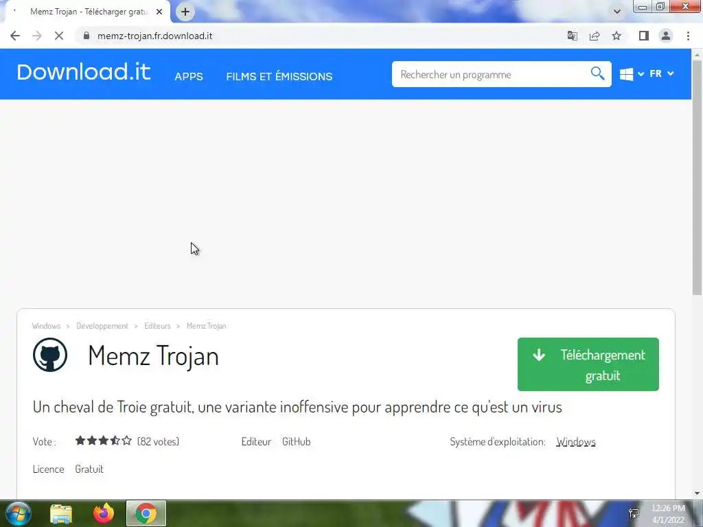Click the (82 votes) text
This screenshot has width=703, height=527.
click(159, 441)
